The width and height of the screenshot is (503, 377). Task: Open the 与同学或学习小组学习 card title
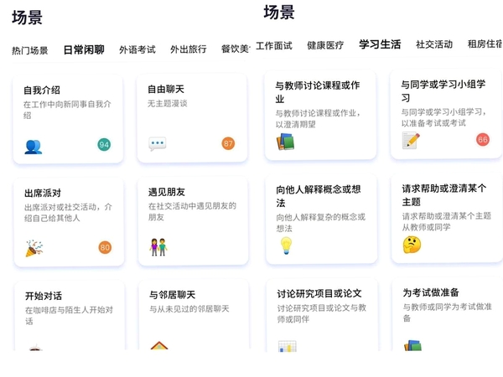pyautogui.click(x=443, y=90)
